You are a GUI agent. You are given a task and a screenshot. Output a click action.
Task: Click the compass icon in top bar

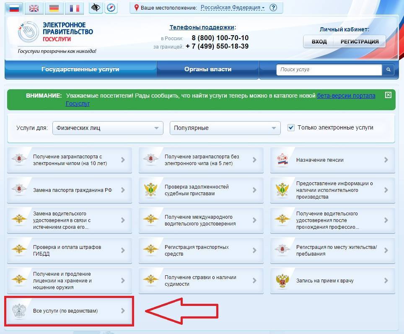111,8
